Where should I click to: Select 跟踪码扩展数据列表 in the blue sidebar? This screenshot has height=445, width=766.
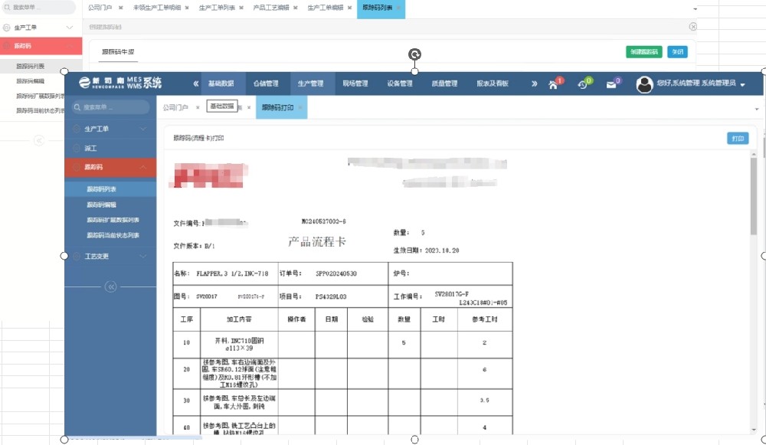point(113,220)
